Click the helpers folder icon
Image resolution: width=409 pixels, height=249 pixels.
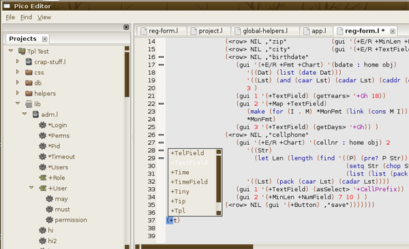tap(29, 93)
